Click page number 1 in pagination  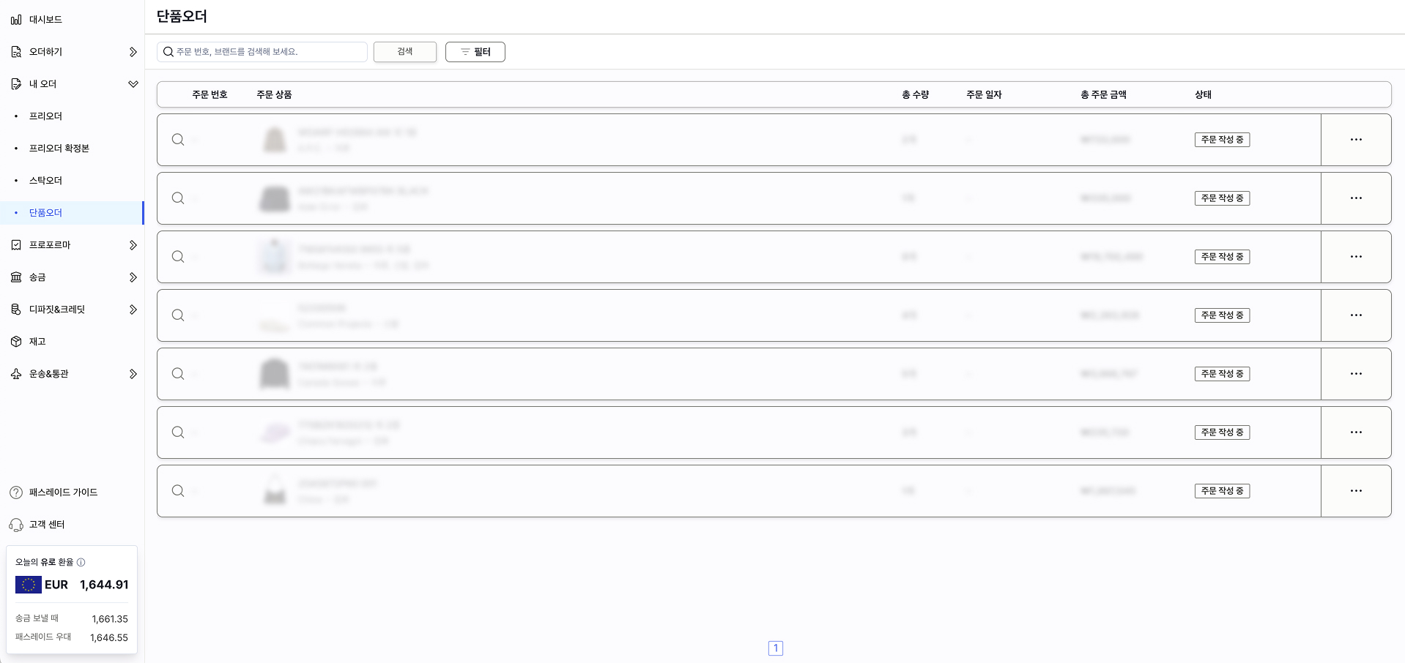click(775, 648)
